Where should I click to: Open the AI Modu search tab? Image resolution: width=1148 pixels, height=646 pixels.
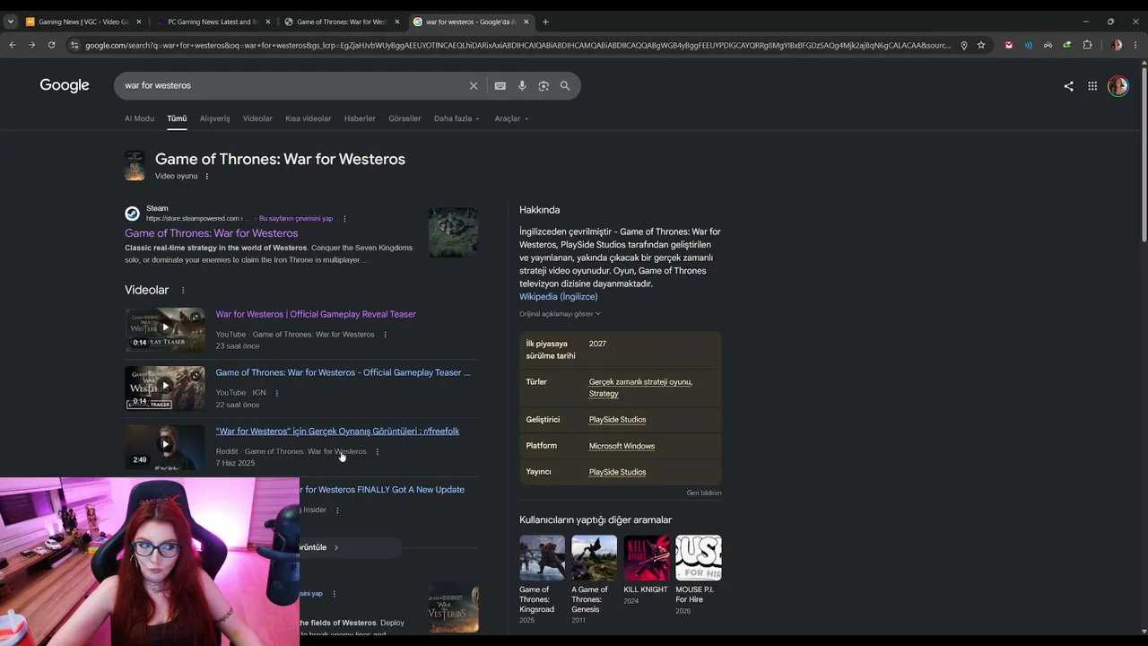(139, 118)
